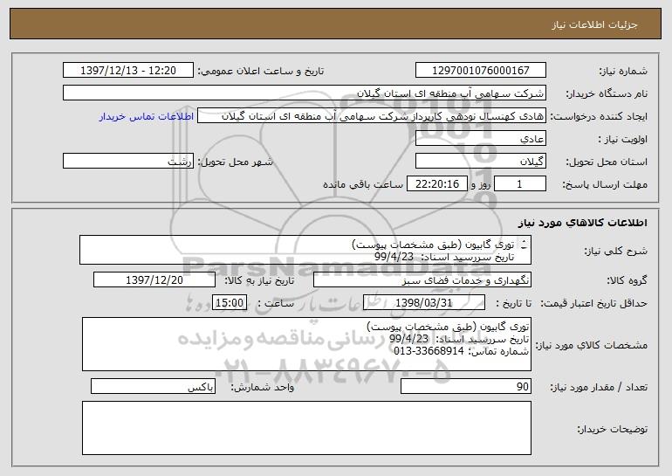Open the اطلاعات تماس خریدار link
This screenshot has height=476, width=672.
pos(146,116)
